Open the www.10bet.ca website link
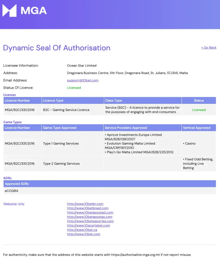Image resolution: width=220 pixels, height=264 pixels. click(x=82, y=230)
